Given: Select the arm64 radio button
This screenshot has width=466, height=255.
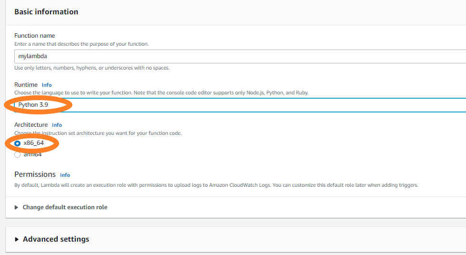Looking at the screenshot, I should pyautogui.click(x=18, y=154).
